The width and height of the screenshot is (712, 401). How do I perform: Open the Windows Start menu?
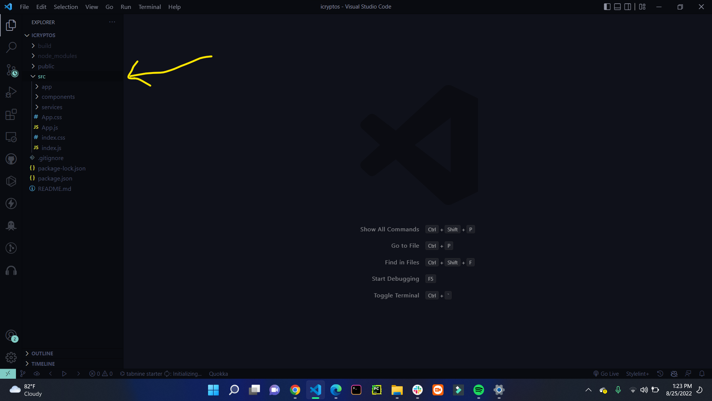tap(213, 390)
